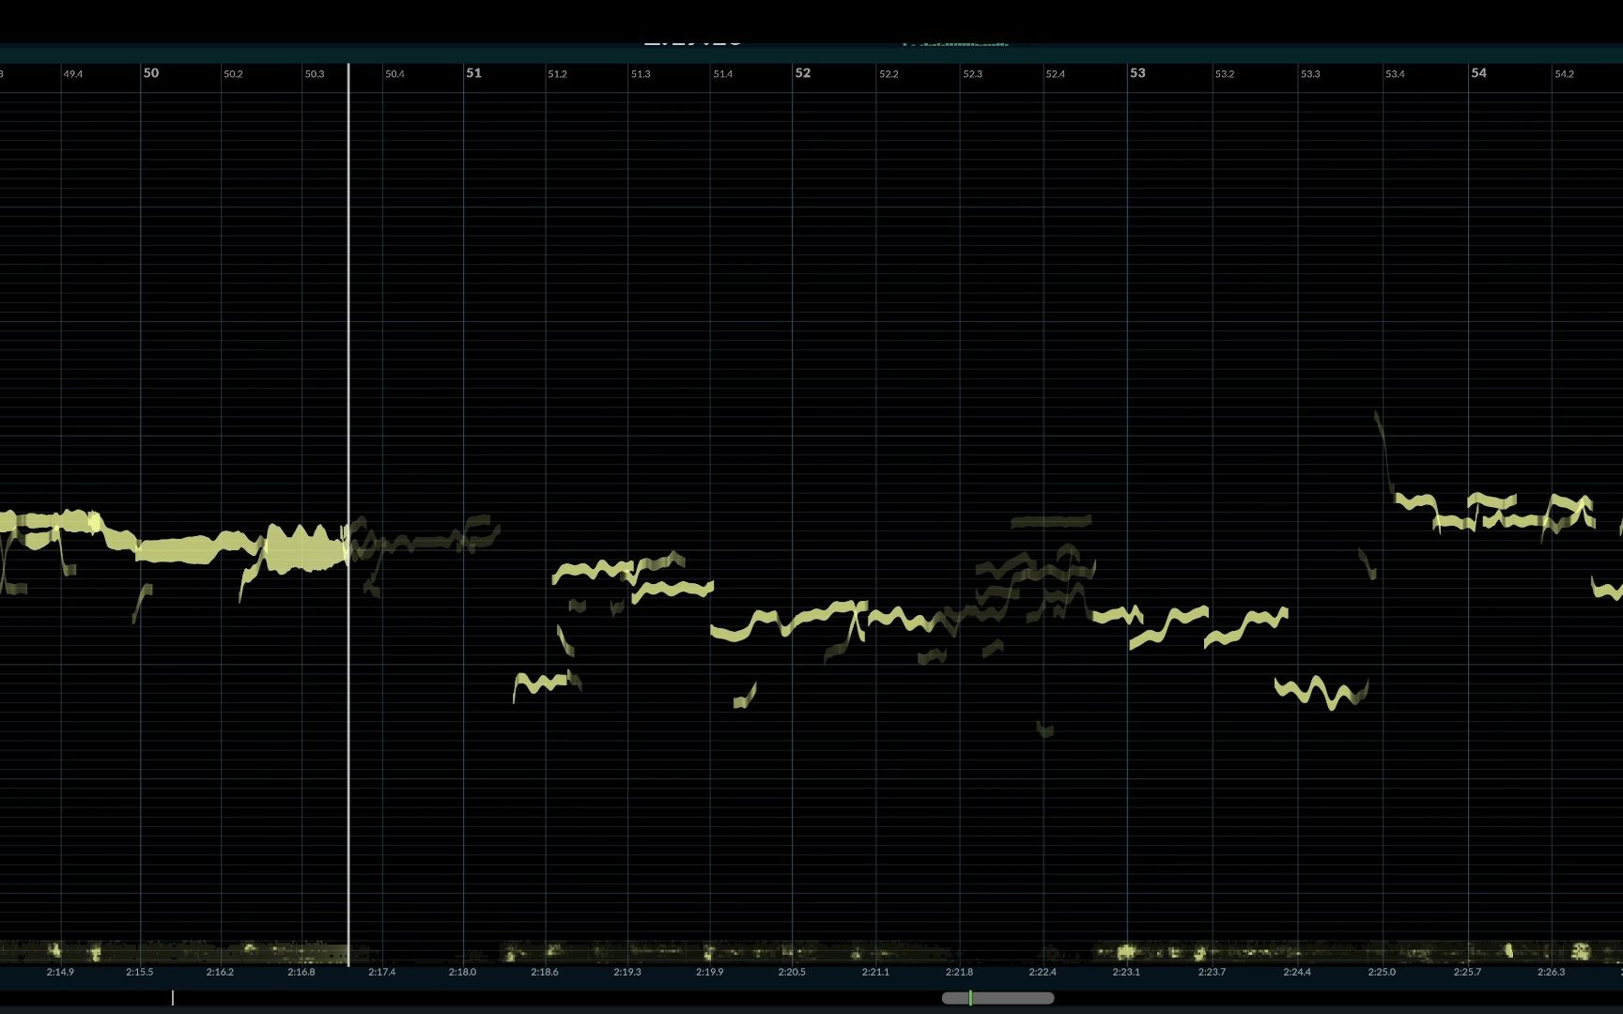Viewport: 1623px width, 1014px height.
Task: Select the 2:18.6 time label
Action: coord(545,973)
